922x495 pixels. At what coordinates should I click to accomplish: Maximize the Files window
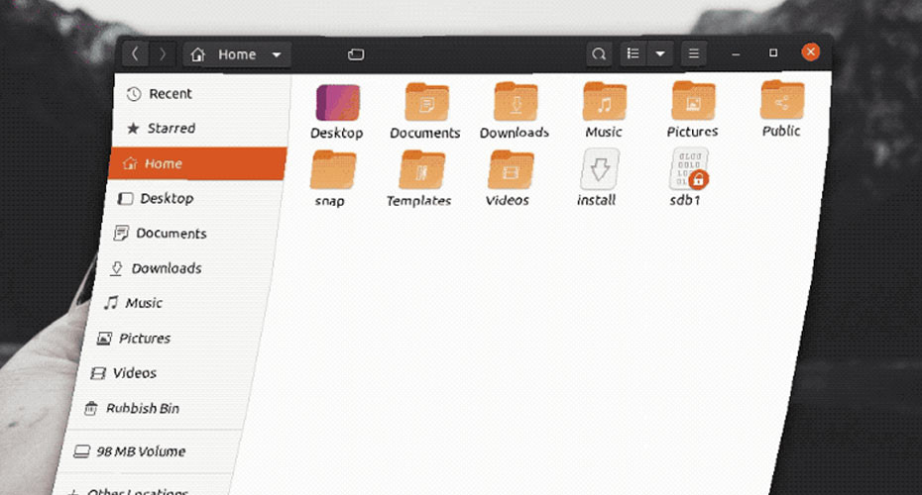pos(773,52)
